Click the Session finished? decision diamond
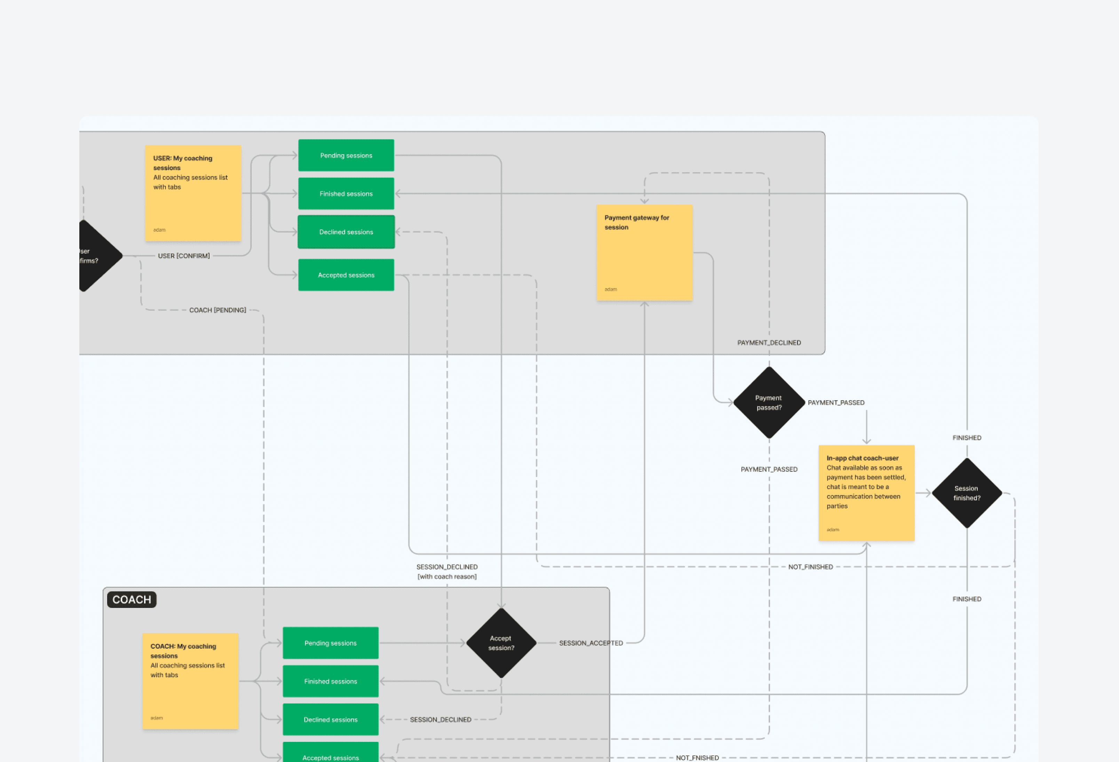1119x762 pixels. [966, 493]
